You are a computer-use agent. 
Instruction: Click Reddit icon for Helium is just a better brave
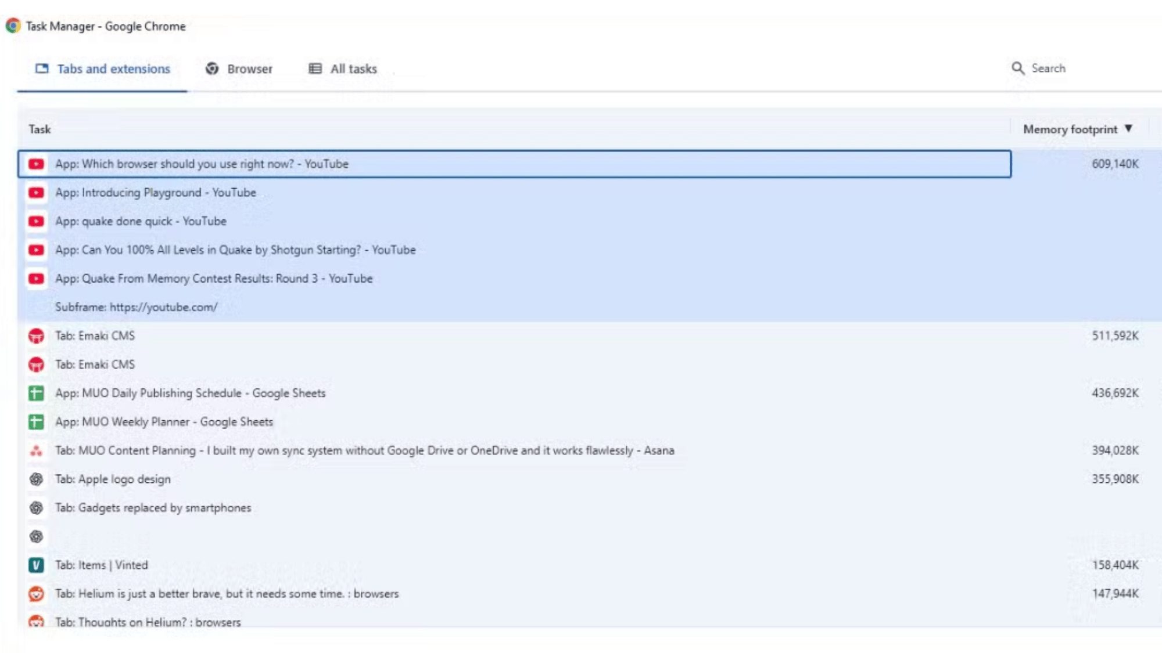(x=36, y=594)
